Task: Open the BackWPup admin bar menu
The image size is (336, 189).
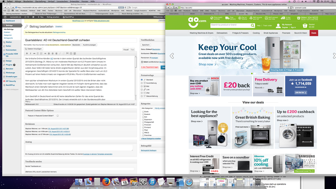Action: (68, 17)
